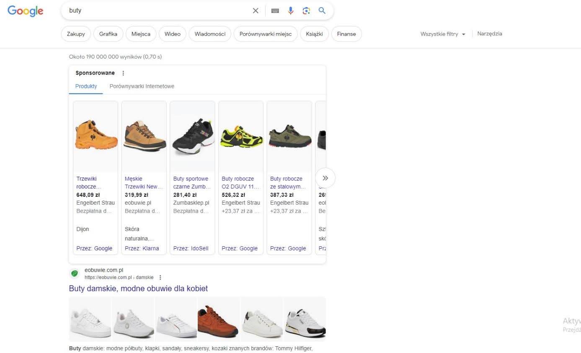Viewport: 581px width, 353px height.
Task: Click 'Dijon' color label on first product
Action: click(x=83, y=229)
